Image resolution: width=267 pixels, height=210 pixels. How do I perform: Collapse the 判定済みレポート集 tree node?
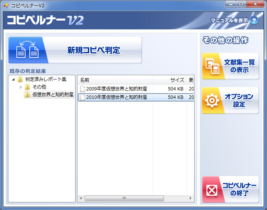pyautogui.click(x=14, y=79)
